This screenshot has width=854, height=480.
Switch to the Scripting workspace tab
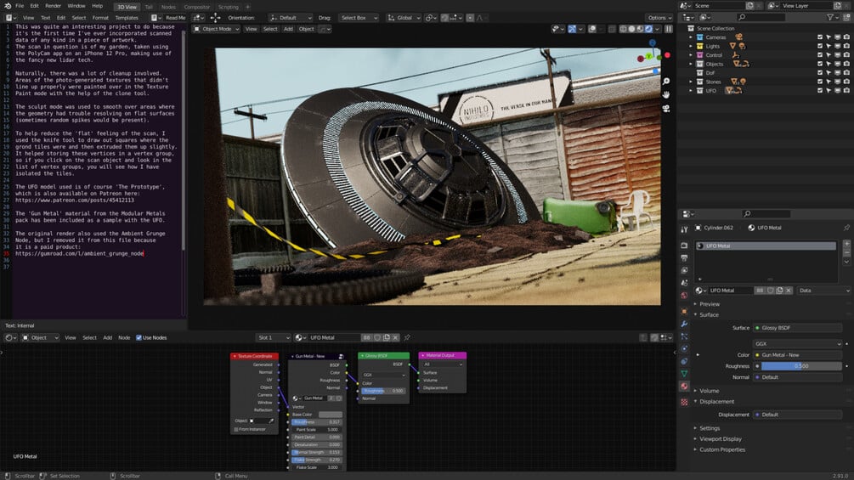[x=229, y=7]
